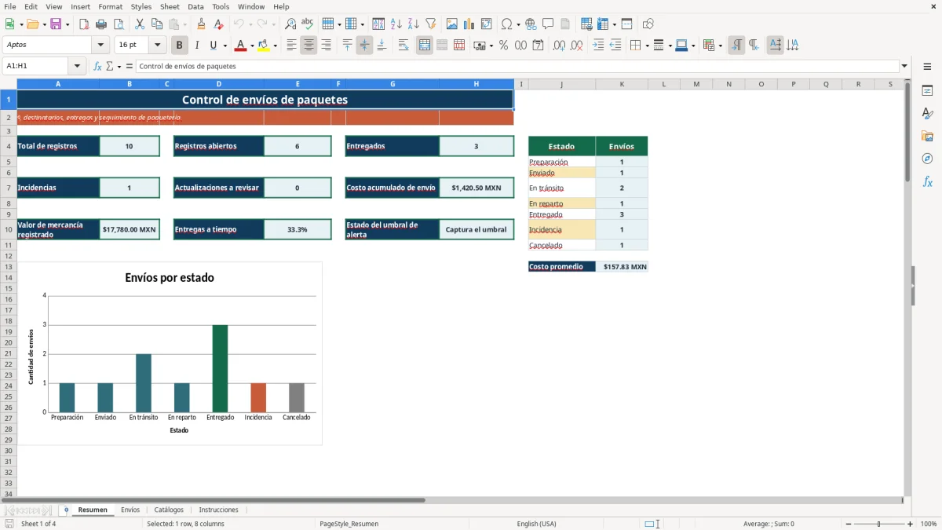
Task: Export directly as PDF
Action: (84, 24)
